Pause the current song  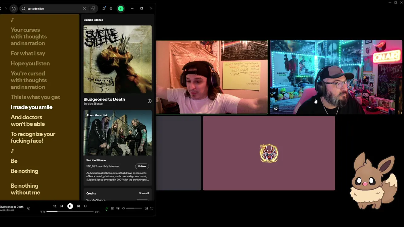70,206
